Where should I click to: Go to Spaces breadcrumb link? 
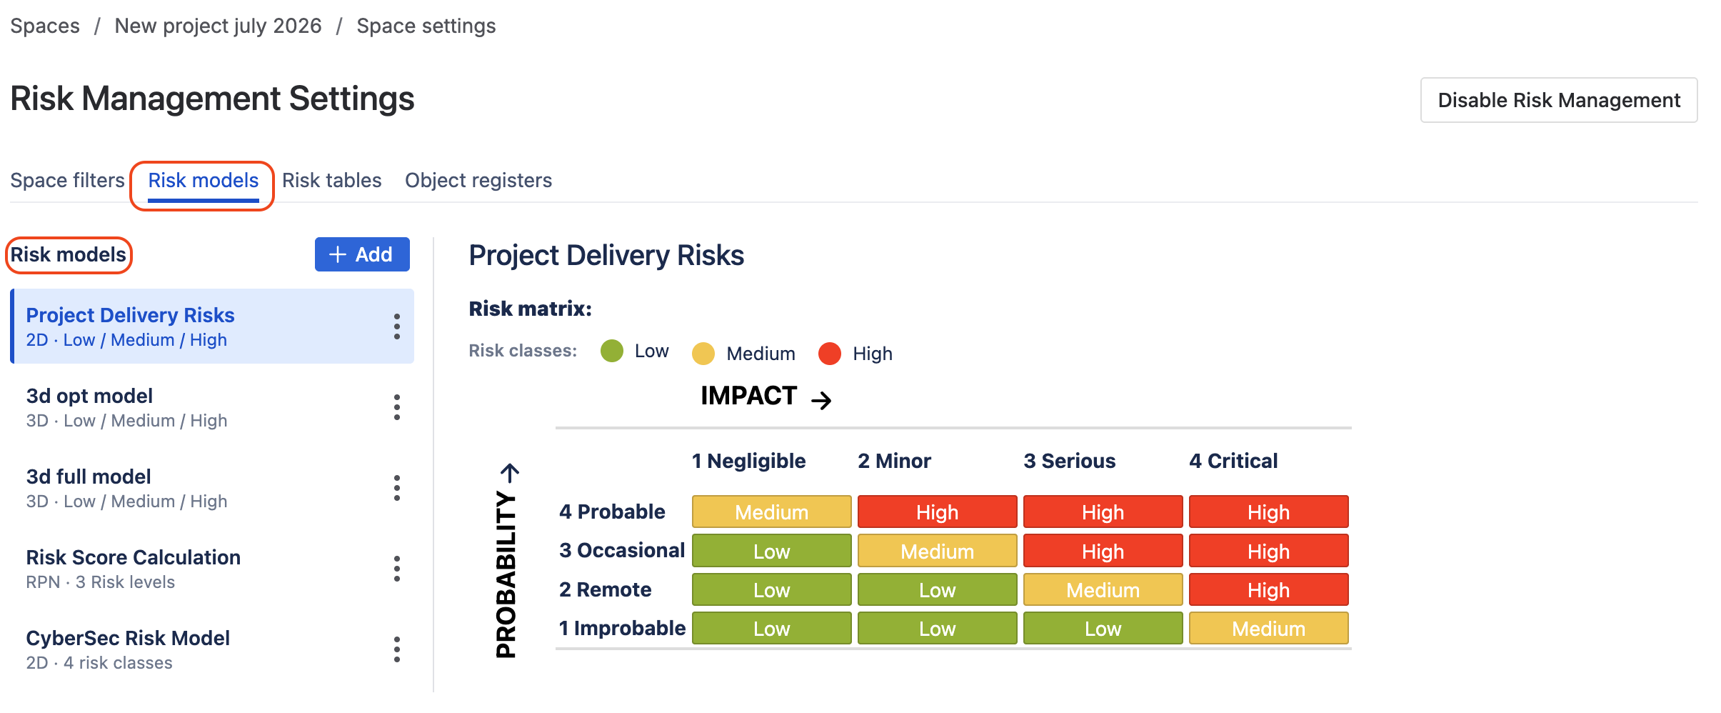point(45,26)
